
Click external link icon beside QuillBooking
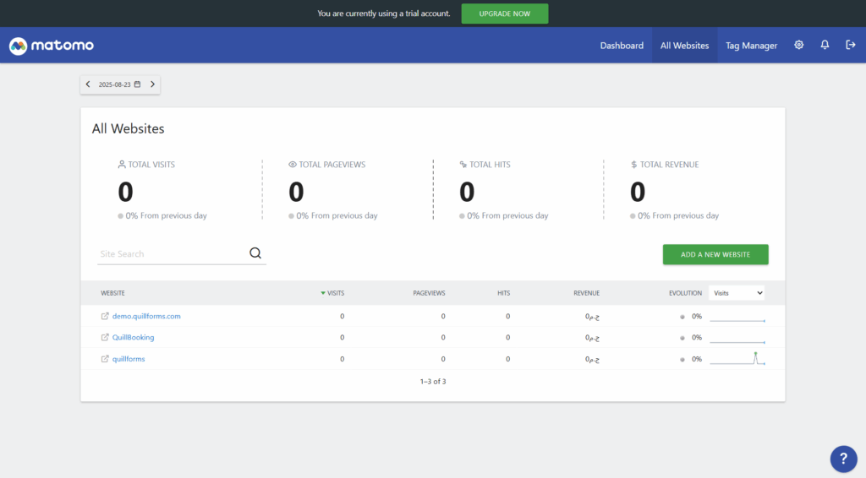105,338
